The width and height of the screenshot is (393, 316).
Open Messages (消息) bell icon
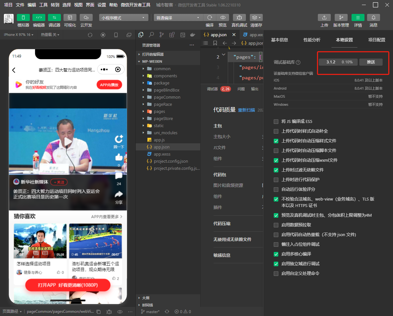tap(374, 17)
